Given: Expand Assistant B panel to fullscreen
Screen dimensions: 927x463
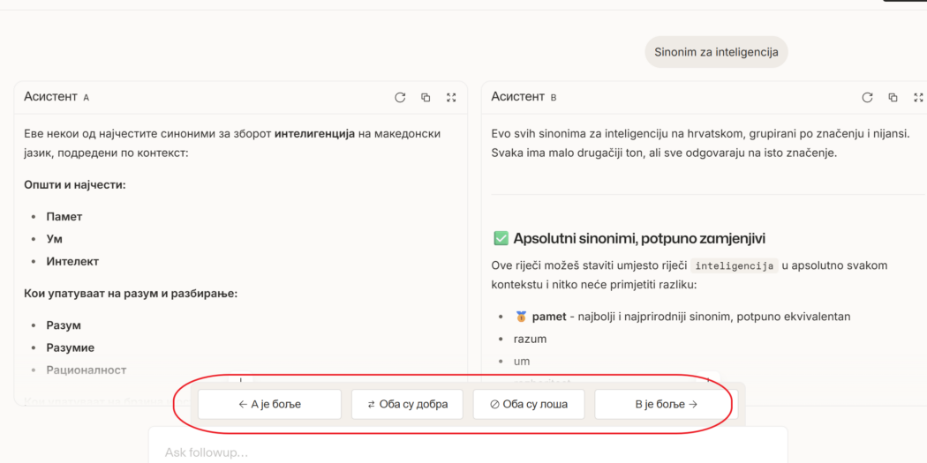Looking at the screenshot, I should [918, 98].
